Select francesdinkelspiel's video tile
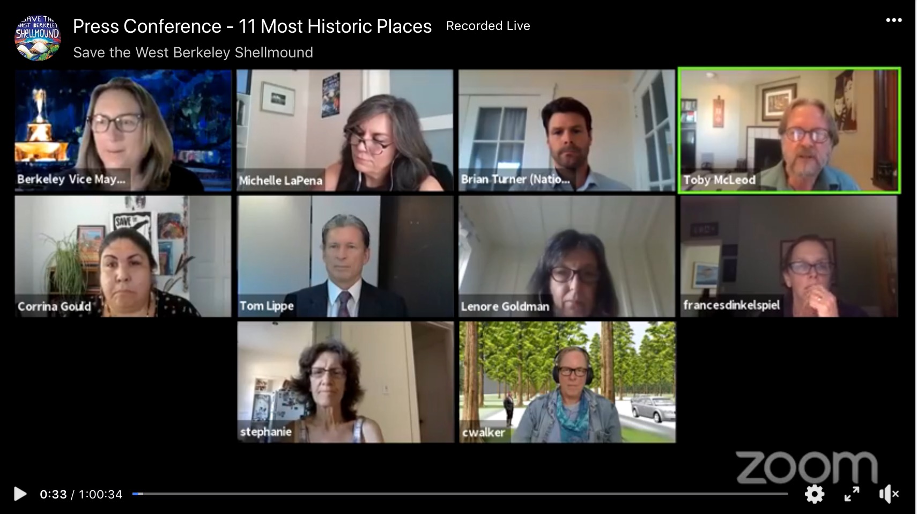This screenshot has height=514, width=917. click(789, 256)
